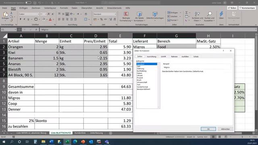
Task: Click the format painter brush icon
Action: click(11, 21)
